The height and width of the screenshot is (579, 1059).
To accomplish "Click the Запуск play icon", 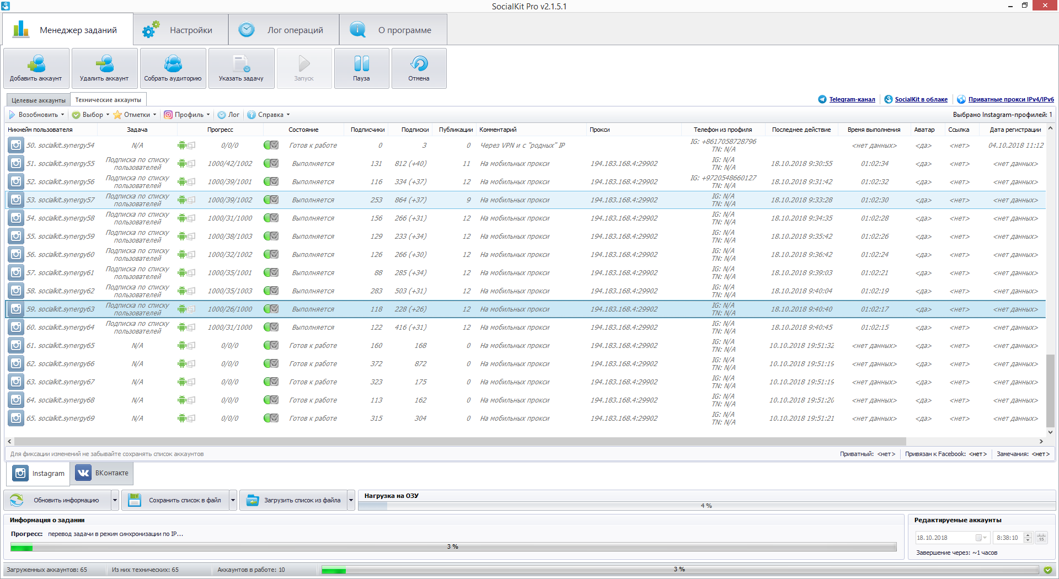I will pyautogui.click(x=304, y=64).
